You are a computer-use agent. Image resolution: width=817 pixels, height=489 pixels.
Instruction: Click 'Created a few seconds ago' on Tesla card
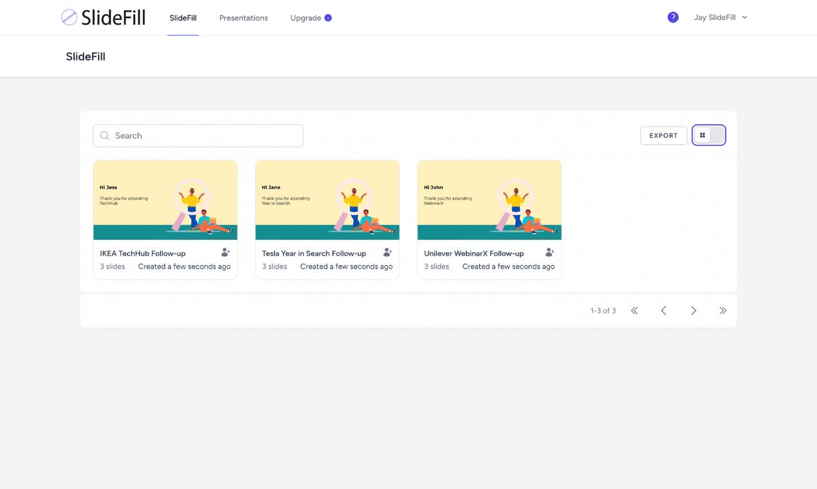pyautogui.click(x=347, y=266)
